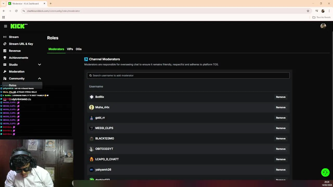Click the Username column header
This screenshot has height=187, width=333.
(96, 86)
